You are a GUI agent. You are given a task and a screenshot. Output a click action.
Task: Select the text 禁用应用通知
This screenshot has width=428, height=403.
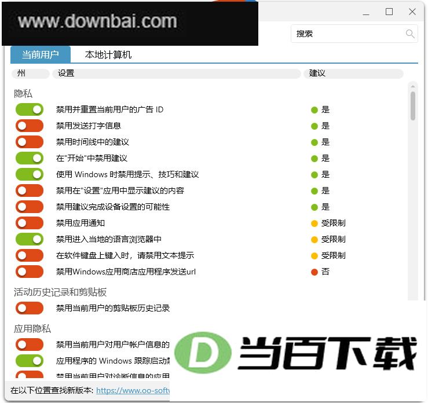(x=81, y=223)
